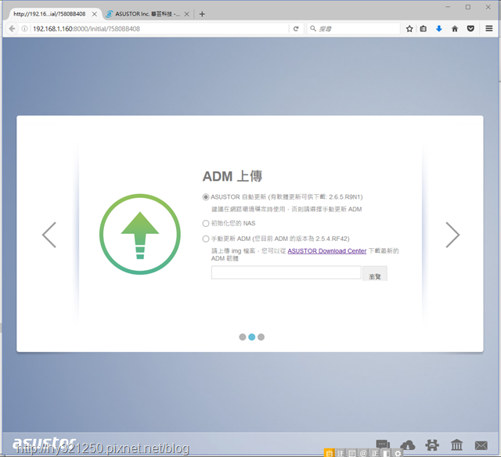Image resolution: width=501 pixels, height=457 pixels.
Task: Go to the browser home page
Action: coord(455,29)
